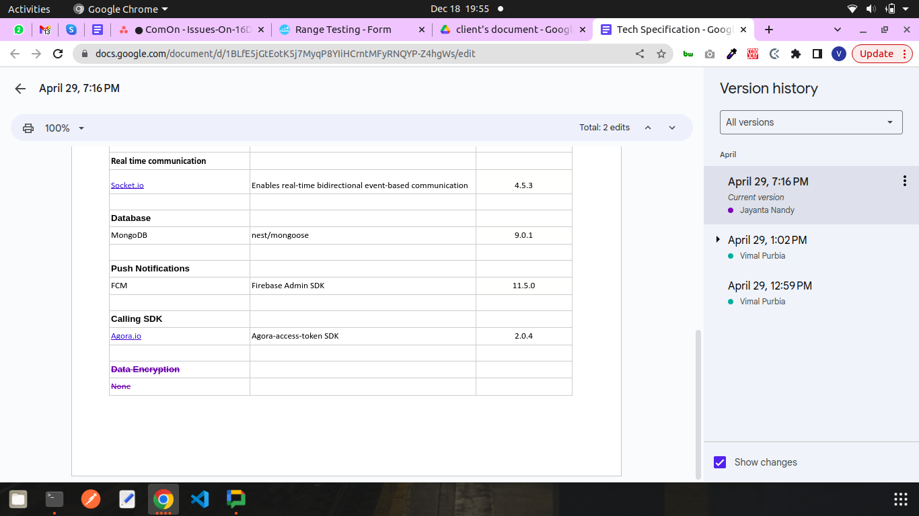Open the Agora.io link in the table
The height and width of the screenshot is (516, 919).
(126, 336)
